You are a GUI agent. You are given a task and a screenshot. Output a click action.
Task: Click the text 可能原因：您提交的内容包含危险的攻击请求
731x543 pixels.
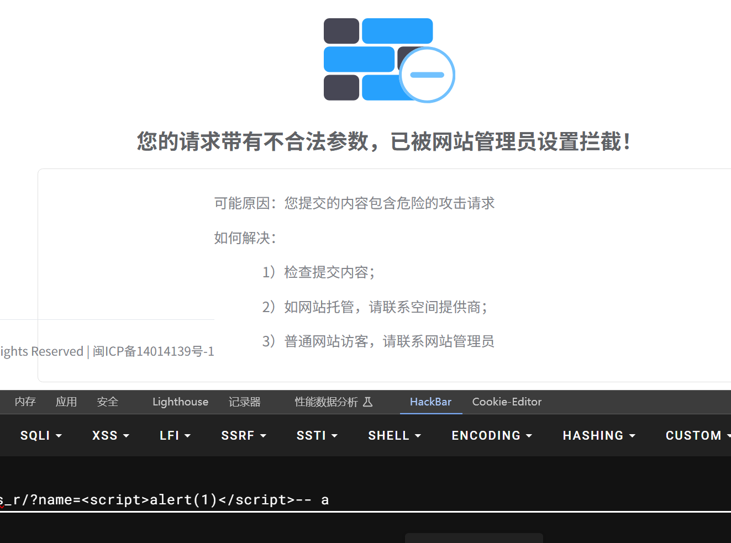(x=355, y=203)
